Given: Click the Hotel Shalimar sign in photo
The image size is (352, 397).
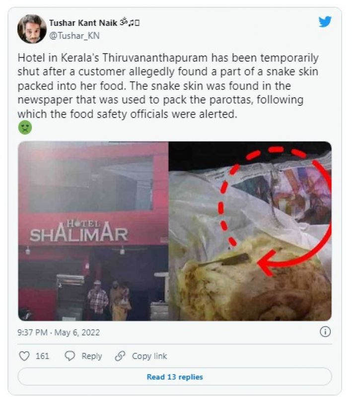Looking at the screenshot, I should (79, 231).
